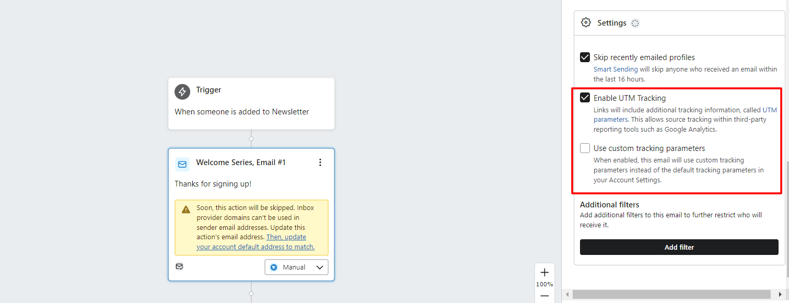The height and width of the screenshot is (303, 789).
Task: Click the chevron arrow on the Manual dropdown
Action: (x=320, y=267)
